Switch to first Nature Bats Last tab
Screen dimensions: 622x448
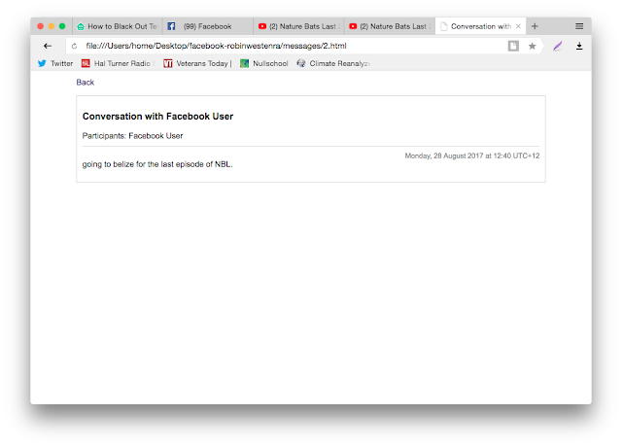pos(298,26)
